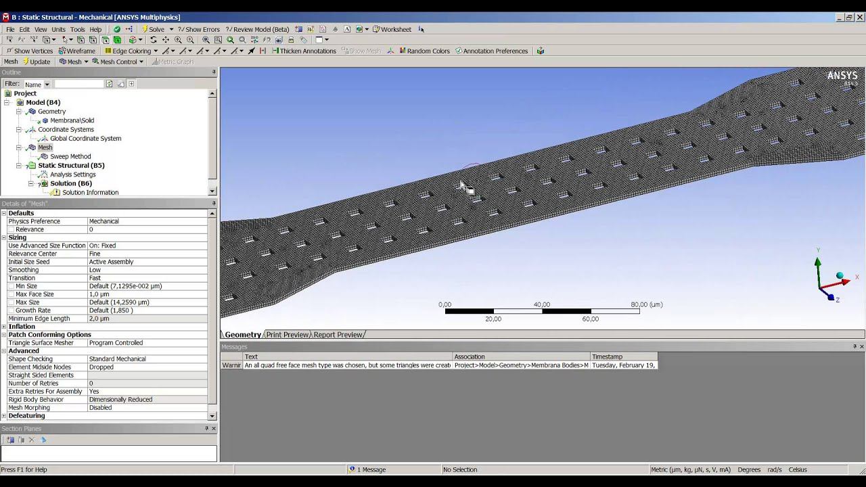This screenshot has height=487, width=866.
Task: Click the blue arrow icon in Section Planes
Action: 43,440
